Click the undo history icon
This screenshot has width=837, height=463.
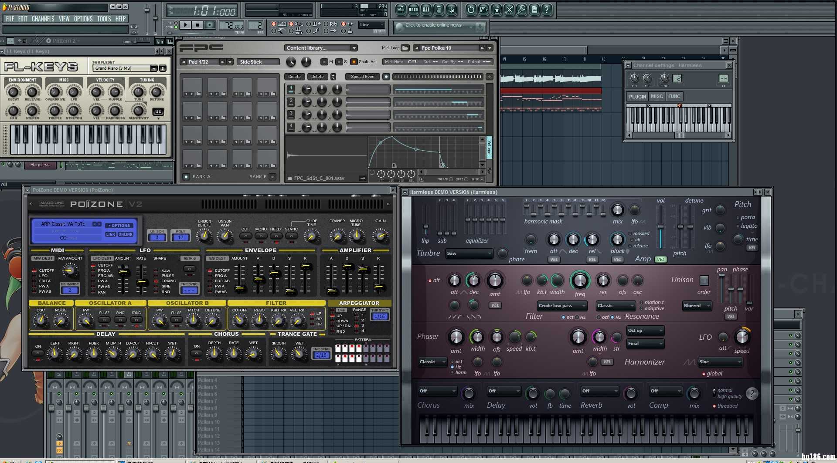tap(471, 10)
